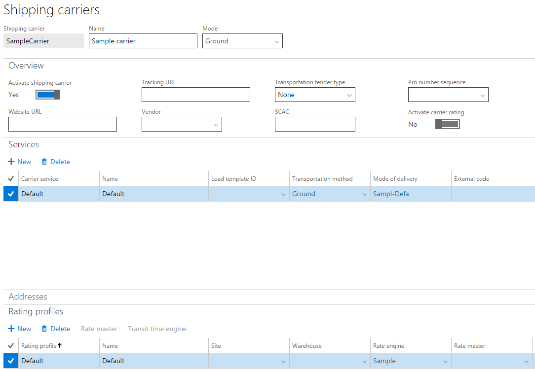Click the select-all checkmark in Rating profiles header

pos(11,346)
